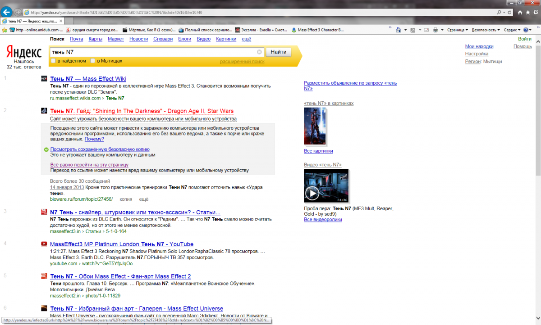The height and width of the screenshot is (325, 541).
Task: Open the 'Эксэлла - Exaella' bookmark
Action: 262,30
